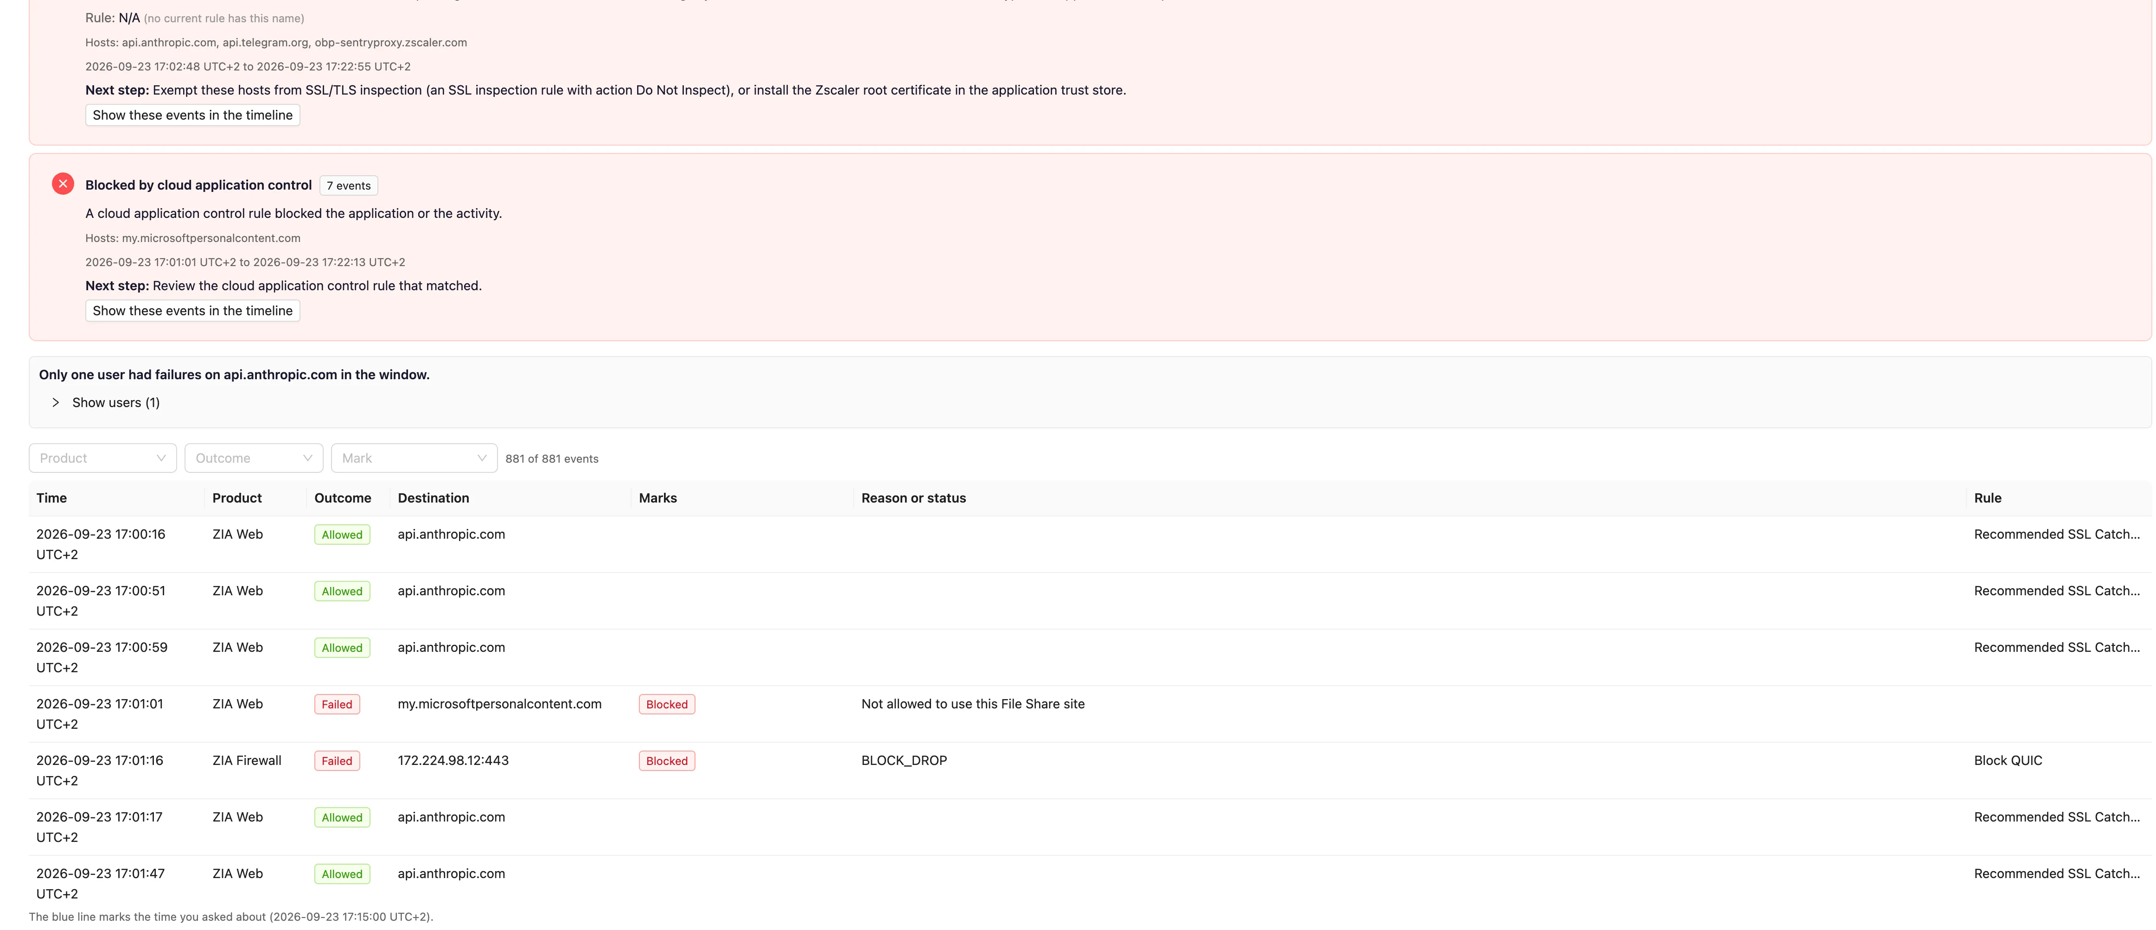The height and width of the screenshot is (930, 2156).
Task: Click the 881 of 881 events count
Action: click(552, 459)
